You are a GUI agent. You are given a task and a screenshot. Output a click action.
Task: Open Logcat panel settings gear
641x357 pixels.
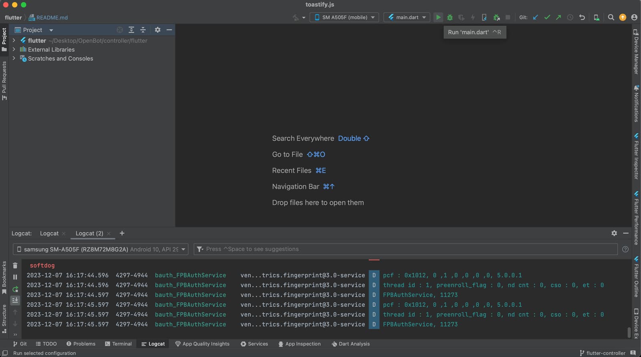click(x=614, y=233)
